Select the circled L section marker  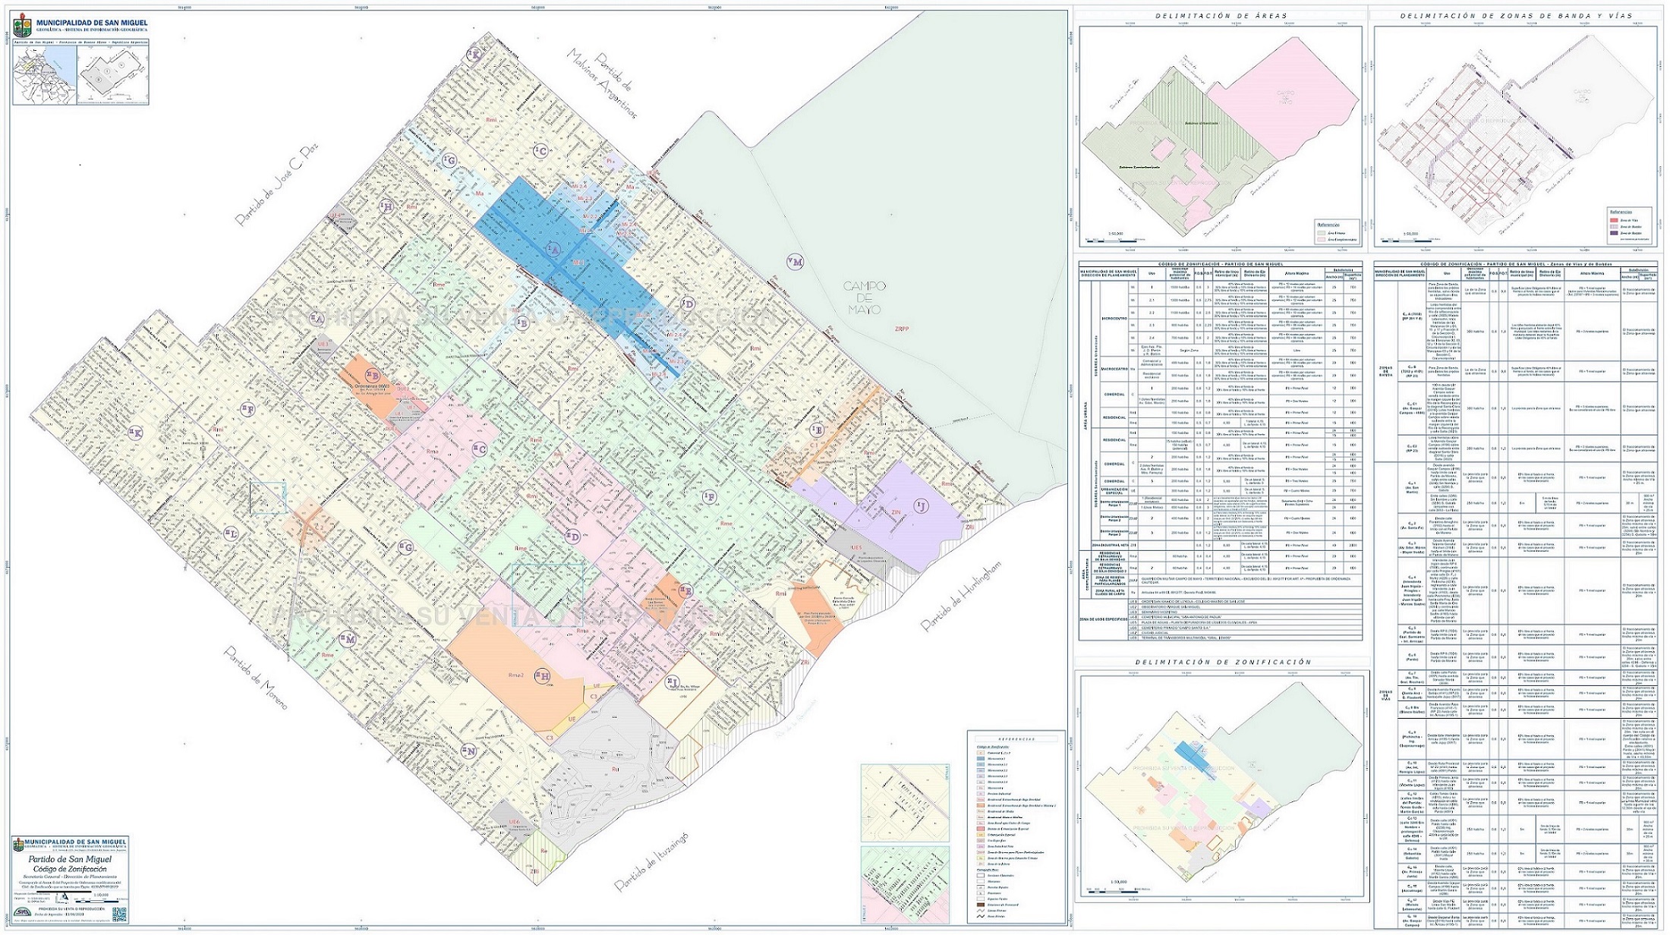[232, 534]
